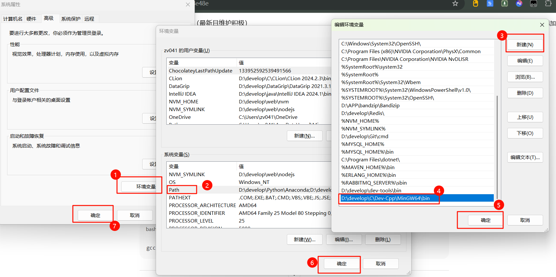Image resolution: width=556 pixels, height=277 pixels.
Task: Click the 编辑(E) button
Action: pos(525,61)
